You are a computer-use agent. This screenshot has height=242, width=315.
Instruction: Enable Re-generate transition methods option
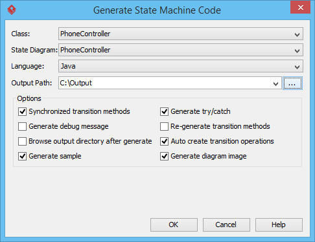[x=164, y=126]
